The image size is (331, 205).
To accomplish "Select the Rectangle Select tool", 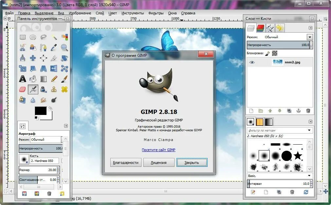I will pyautogui.click(x=23, y=37).
